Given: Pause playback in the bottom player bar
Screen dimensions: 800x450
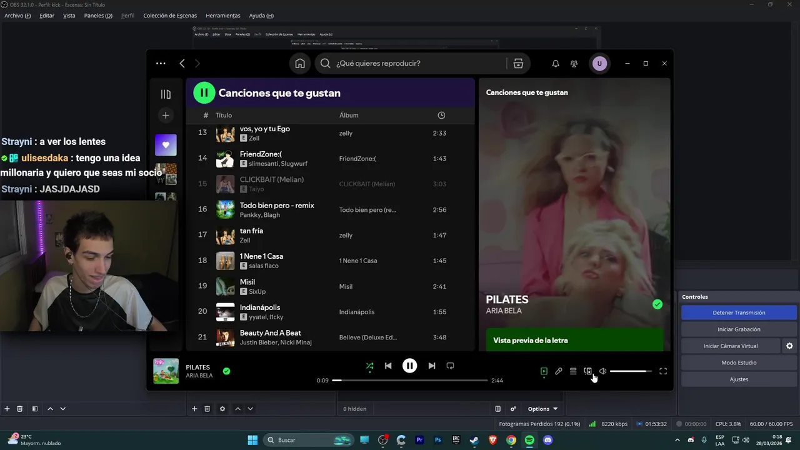Looking at the screenshot, I should click(x=409, y=366).
